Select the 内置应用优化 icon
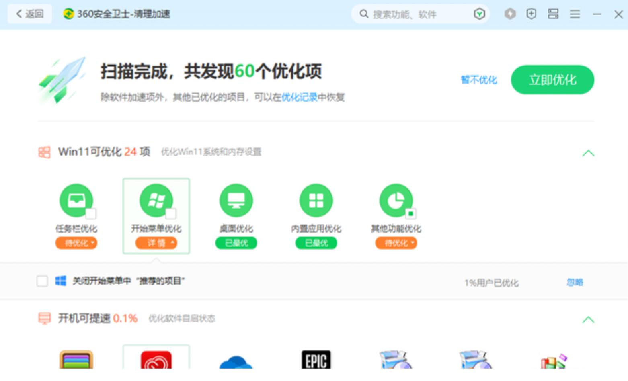628x381 pixels. point(316,201)
